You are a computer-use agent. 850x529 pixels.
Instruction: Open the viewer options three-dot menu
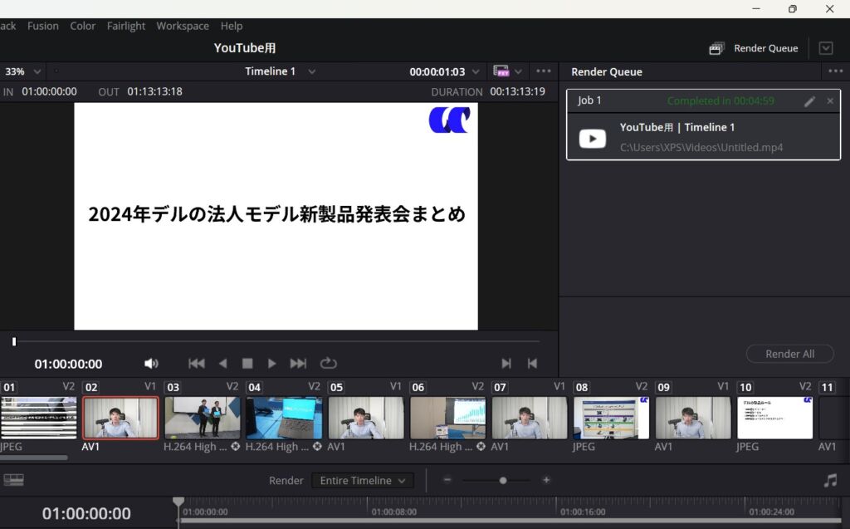tap(543, 71)
